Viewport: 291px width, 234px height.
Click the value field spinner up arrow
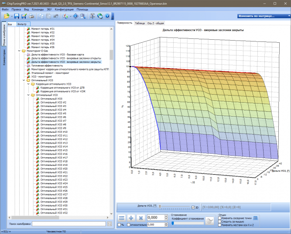[166, 216]
